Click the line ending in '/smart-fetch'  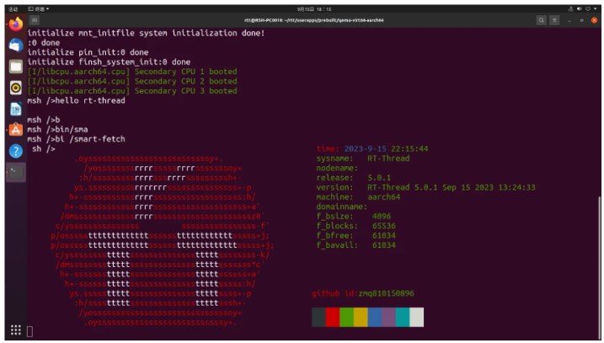pyautogui.click(x=77, y=139)
